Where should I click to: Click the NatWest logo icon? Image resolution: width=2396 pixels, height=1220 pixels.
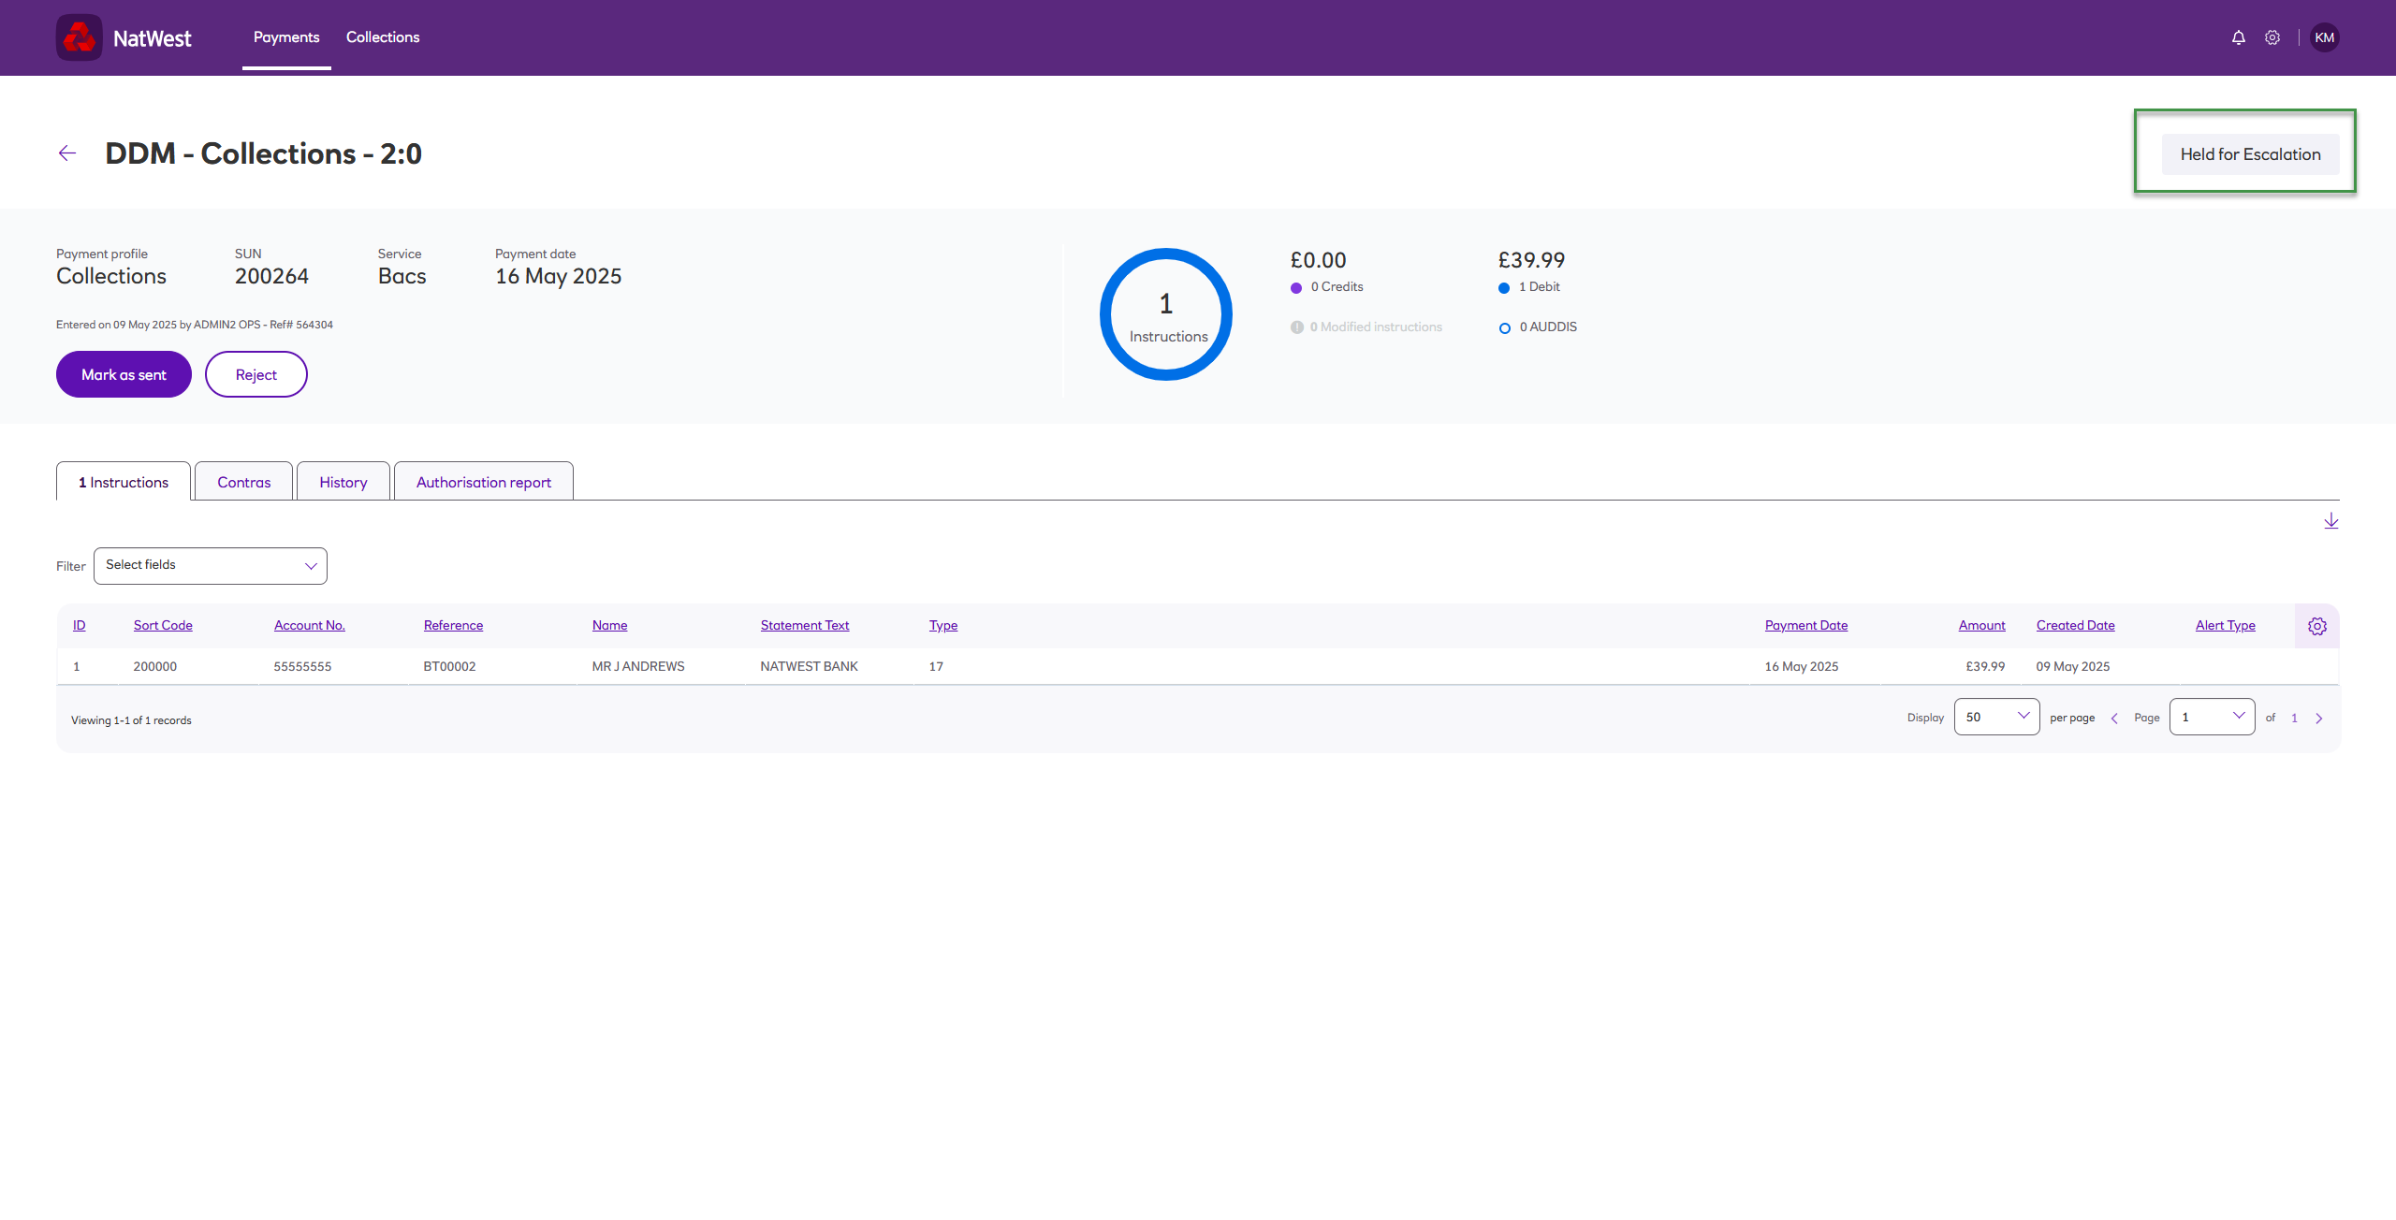[x=80, y=37]
